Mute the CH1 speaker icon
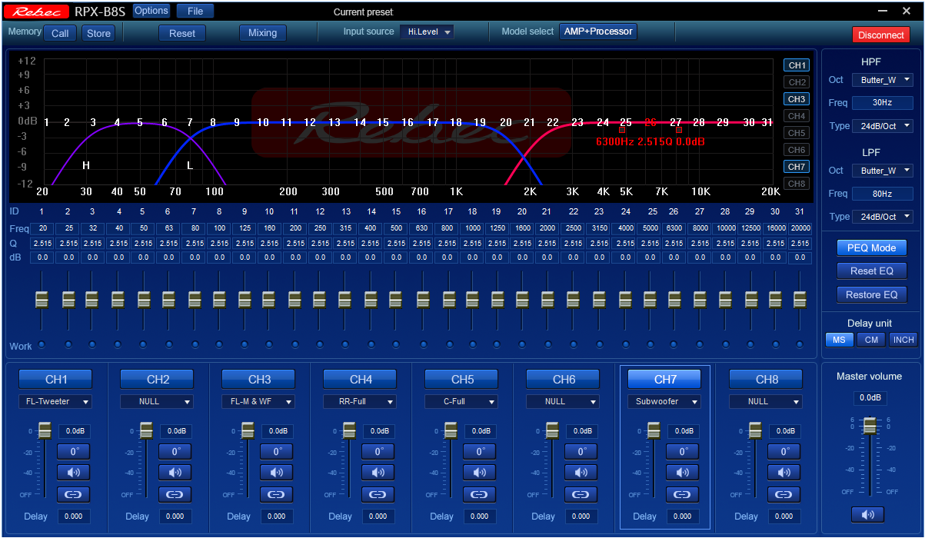The image size is (925, 538). coord(74,473)
